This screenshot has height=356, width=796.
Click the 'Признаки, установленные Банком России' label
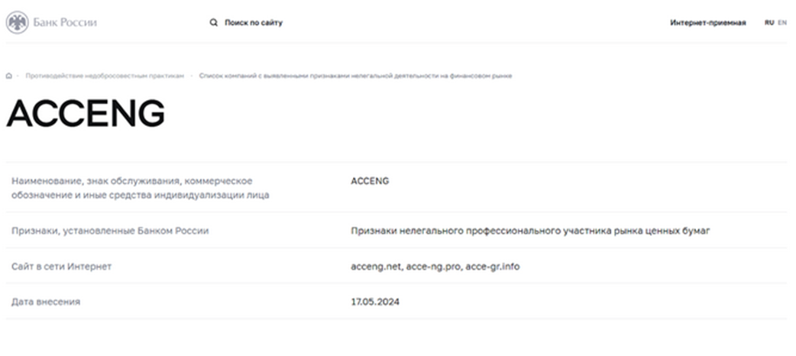tap(110, 231)
